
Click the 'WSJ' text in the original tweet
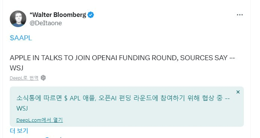(x=17, y=68)
